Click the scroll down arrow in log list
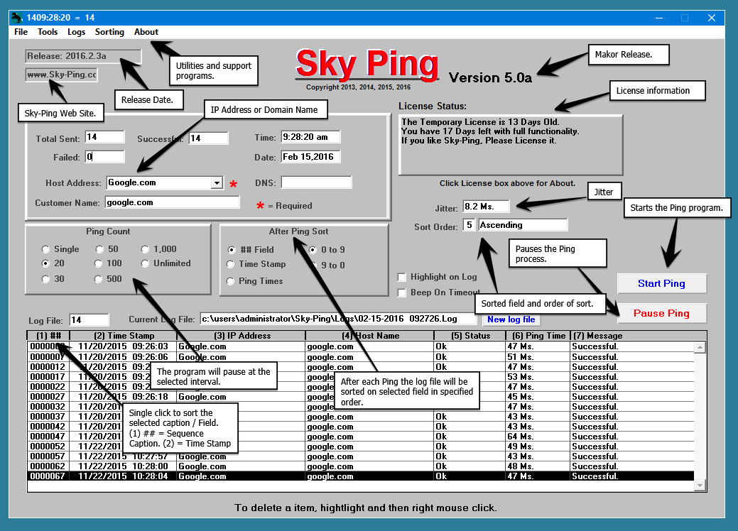The image size is (738, 531). tap(700, 486)
